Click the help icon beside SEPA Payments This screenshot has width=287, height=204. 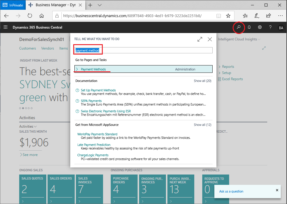click(77, 101)
